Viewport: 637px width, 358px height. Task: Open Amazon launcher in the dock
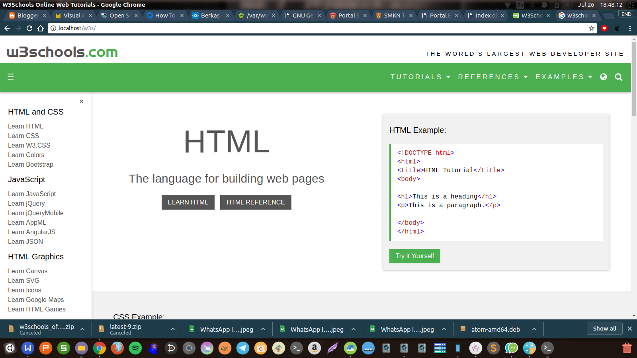[x=315, y=348]
